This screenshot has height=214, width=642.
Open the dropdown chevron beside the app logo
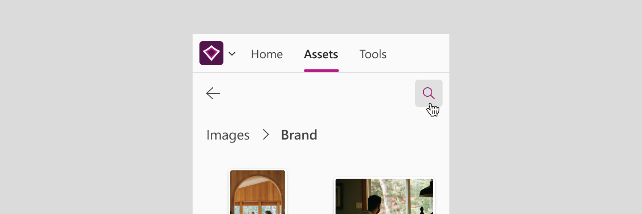coord(232,54)
